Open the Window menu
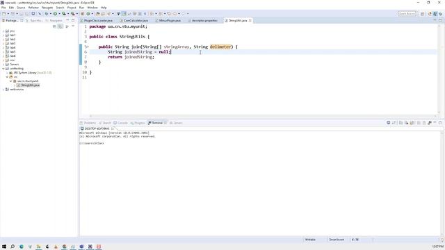Viewport: 445px width, 250px height. pos(92,8)
